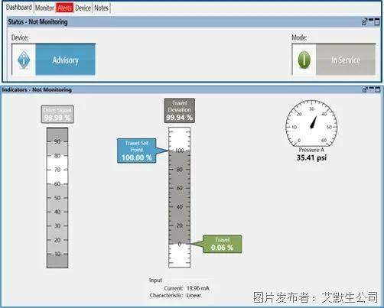This screenshot has height=308, width=384.
Task: Pop out the Indicators panel
Action: 365,89
